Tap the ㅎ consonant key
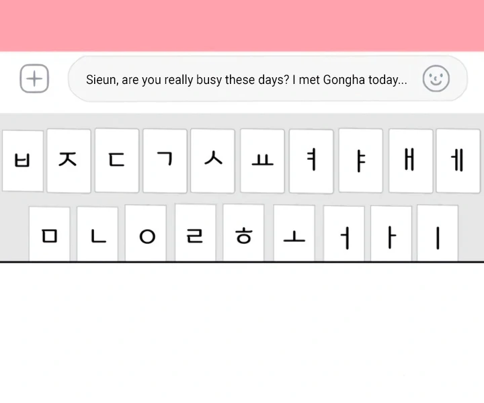This screenshot has height=403, width=484. pos(243,235)
